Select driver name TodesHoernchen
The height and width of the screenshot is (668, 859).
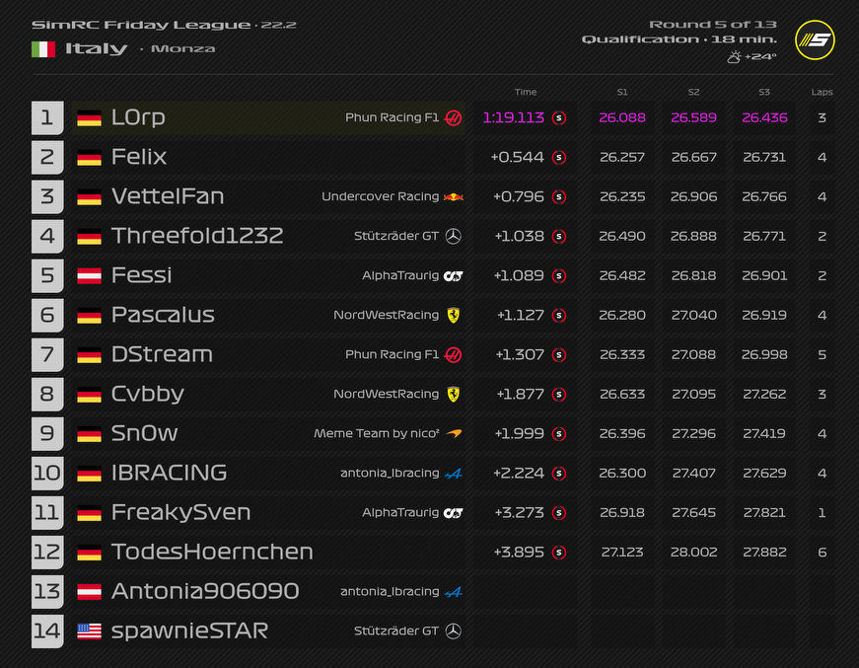coord(212,552)
